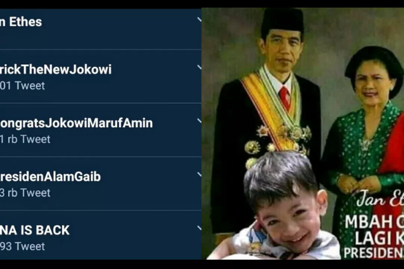Viewport: 404px width, 269px height.
Task: Click the 93 Tweet count text
Action: click(x=22, y=246)
